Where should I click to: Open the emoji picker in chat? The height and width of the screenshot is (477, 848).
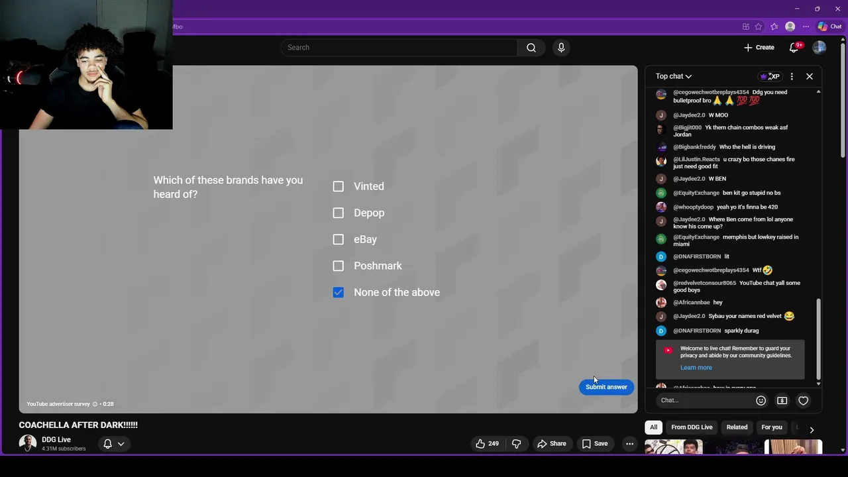(761, 400)
